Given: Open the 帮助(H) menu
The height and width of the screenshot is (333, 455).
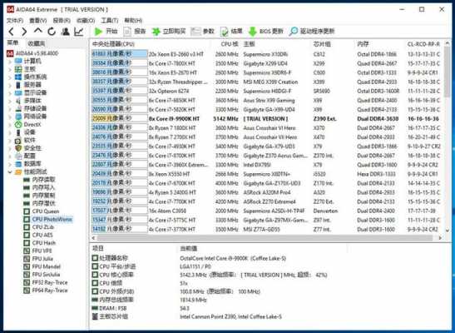Looking at the screenshot, I should (x=133, y=20).
